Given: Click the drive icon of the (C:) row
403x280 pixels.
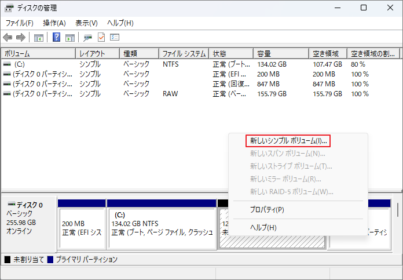Looking at the screenshot, I should (7, 64).
